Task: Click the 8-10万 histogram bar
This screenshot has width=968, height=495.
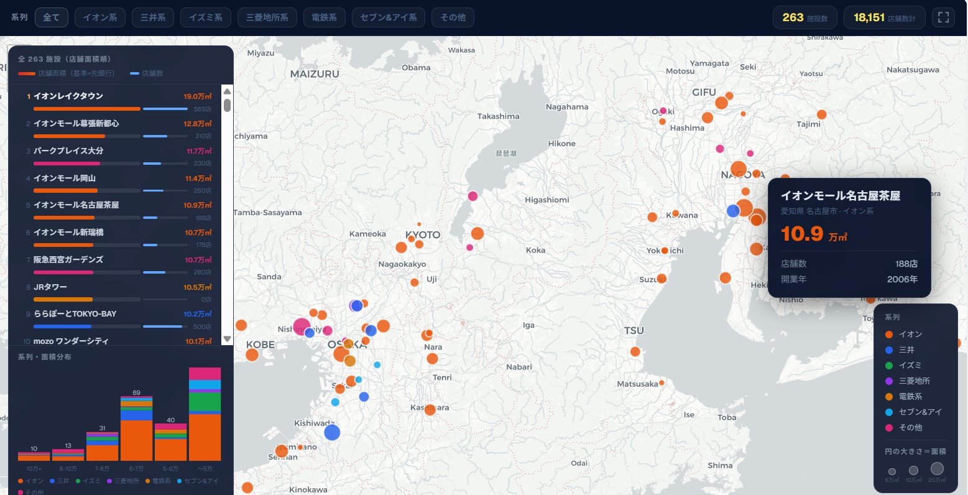Action: point(68,455)
